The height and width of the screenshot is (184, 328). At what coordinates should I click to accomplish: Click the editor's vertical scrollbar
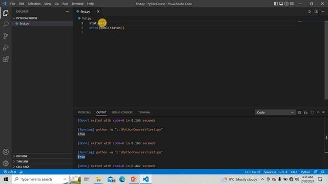coord(326,60)
